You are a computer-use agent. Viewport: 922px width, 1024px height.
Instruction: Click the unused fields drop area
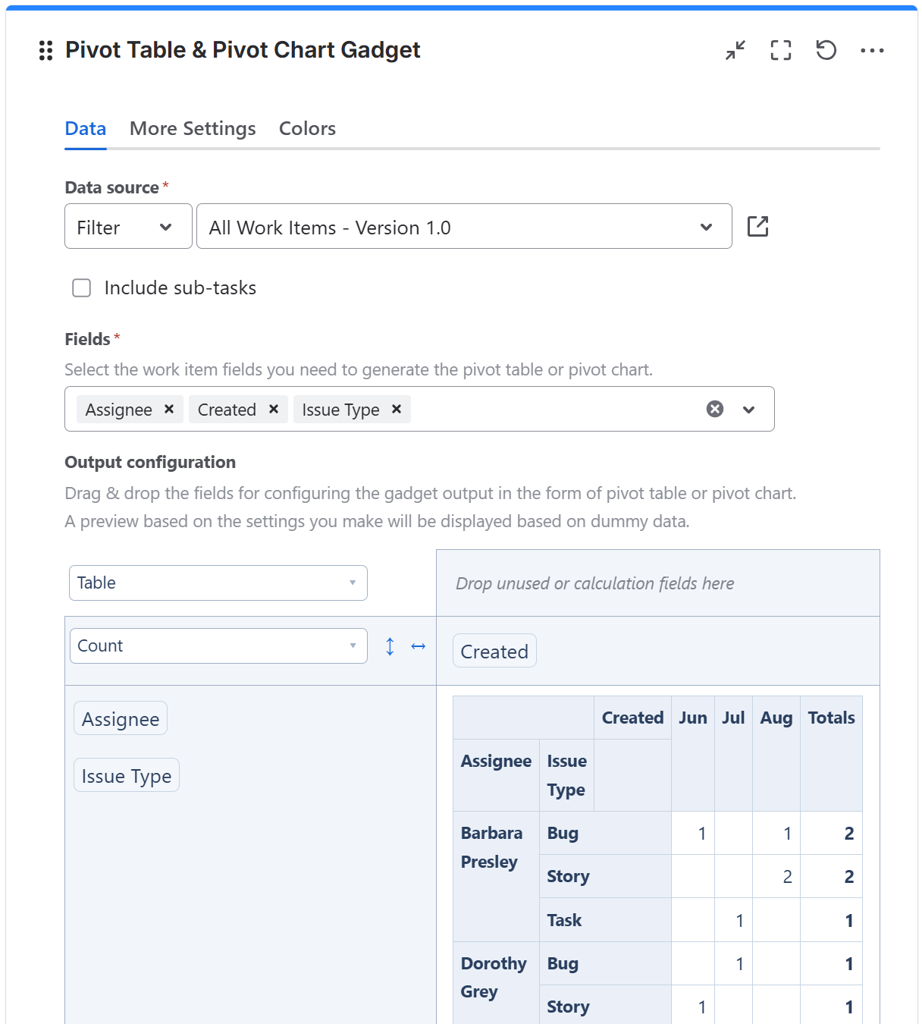(x=658, y=583)
